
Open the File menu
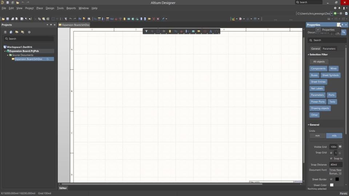click(4, 8)
